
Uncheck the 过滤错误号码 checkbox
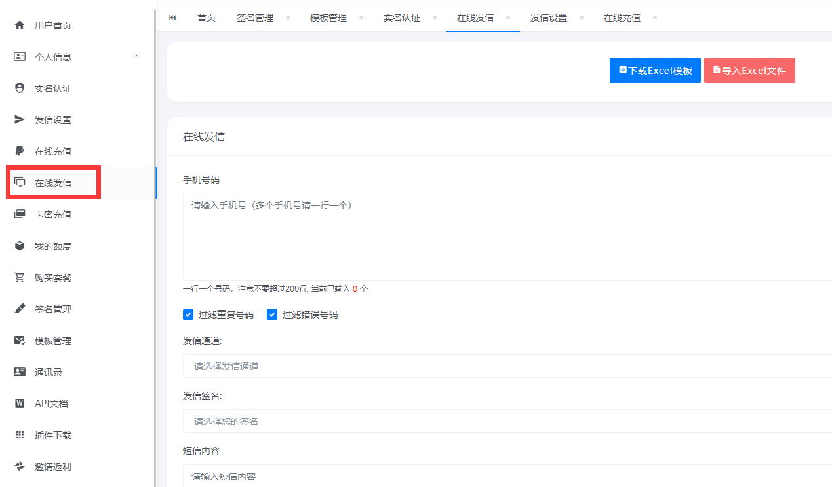272,315
